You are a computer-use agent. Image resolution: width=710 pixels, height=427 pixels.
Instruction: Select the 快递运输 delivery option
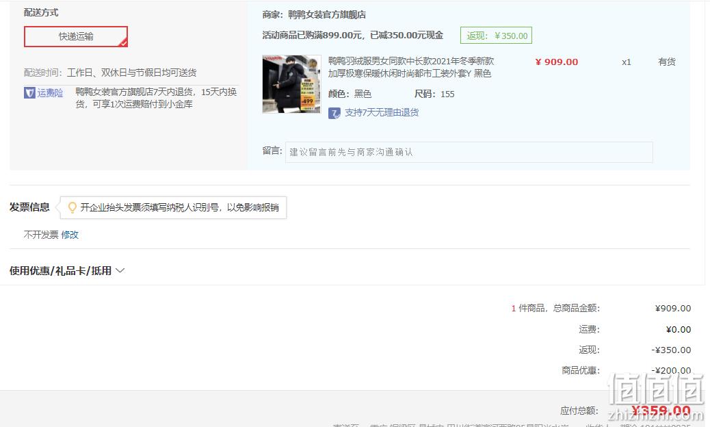coord(76,36)
